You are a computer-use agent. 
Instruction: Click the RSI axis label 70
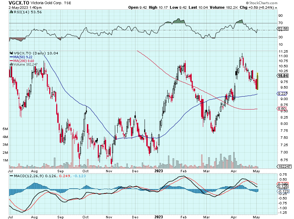(280, 23)
